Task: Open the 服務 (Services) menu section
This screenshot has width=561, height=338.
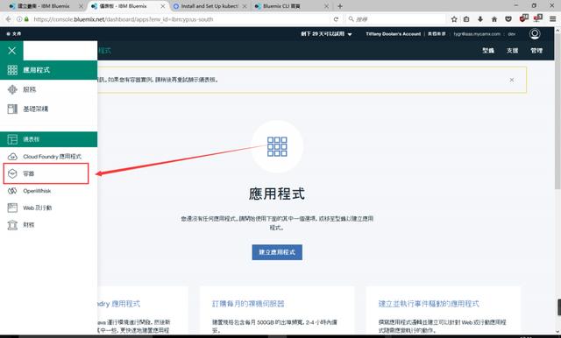Action: click(x=49, y=89)
